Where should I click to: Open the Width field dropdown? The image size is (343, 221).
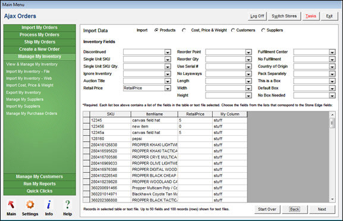pyautogui.click(x=248, y=88)
